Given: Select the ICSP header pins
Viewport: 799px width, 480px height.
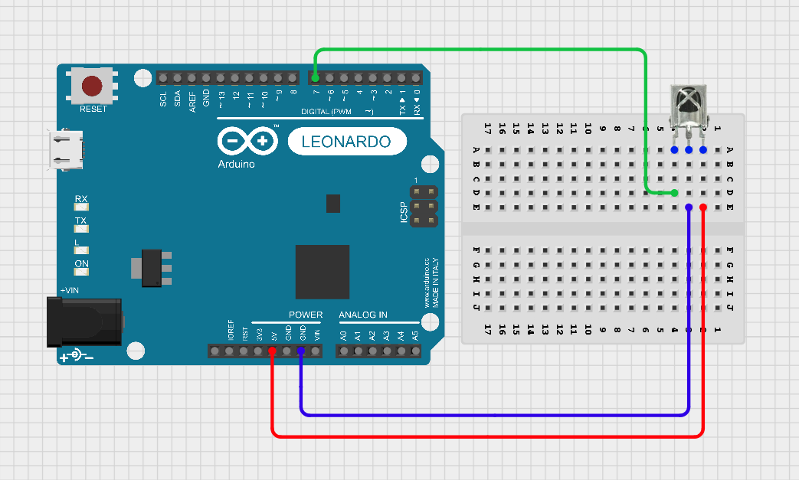Looking at the screenshot, I should coord(424,206).
